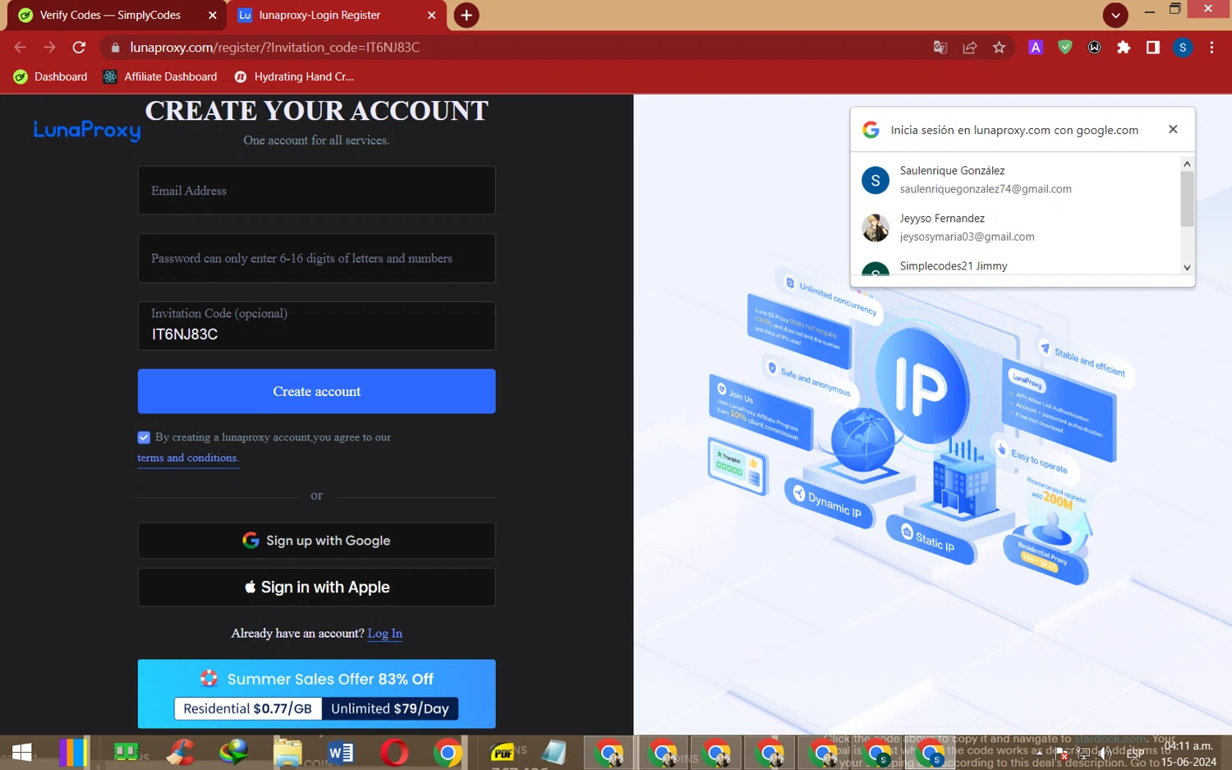Uncheck the terms agreement checkbox

[144, 437]
